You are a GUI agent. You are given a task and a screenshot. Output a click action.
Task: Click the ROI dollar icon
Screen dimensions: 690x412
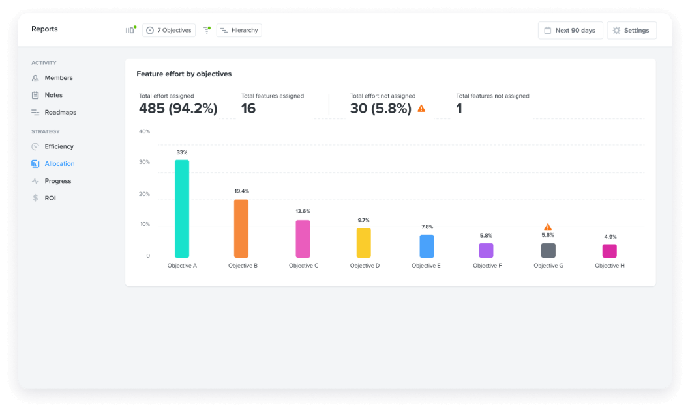(x=36, y=198)
